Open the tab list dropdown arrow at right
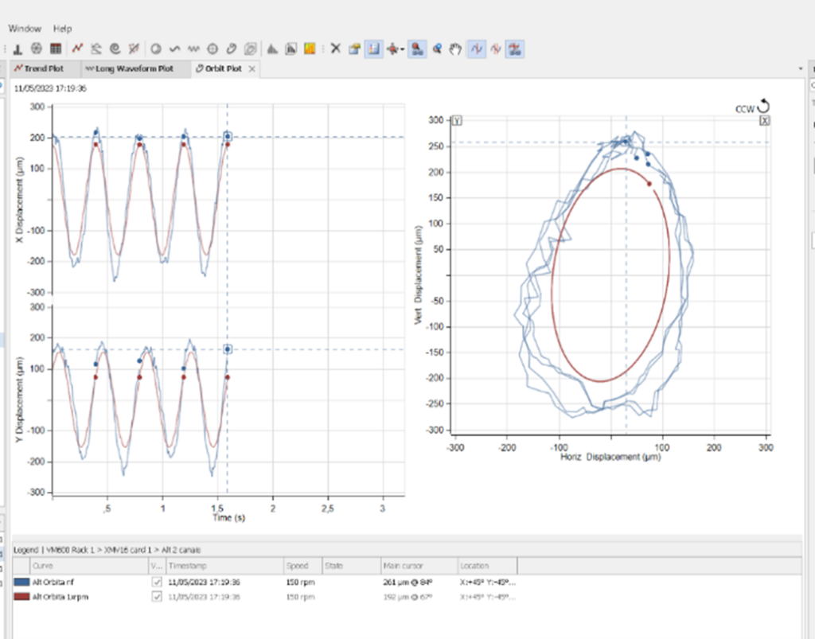The image size is (815, 639). [x=801, y=68]
